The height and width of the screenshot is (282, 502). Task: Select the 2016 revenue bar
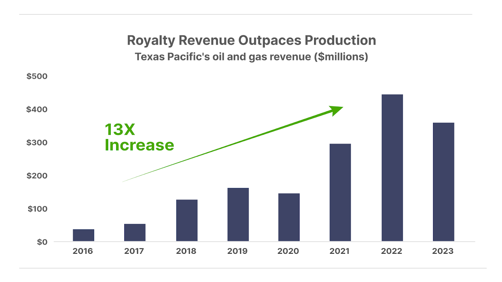point(83,235)
